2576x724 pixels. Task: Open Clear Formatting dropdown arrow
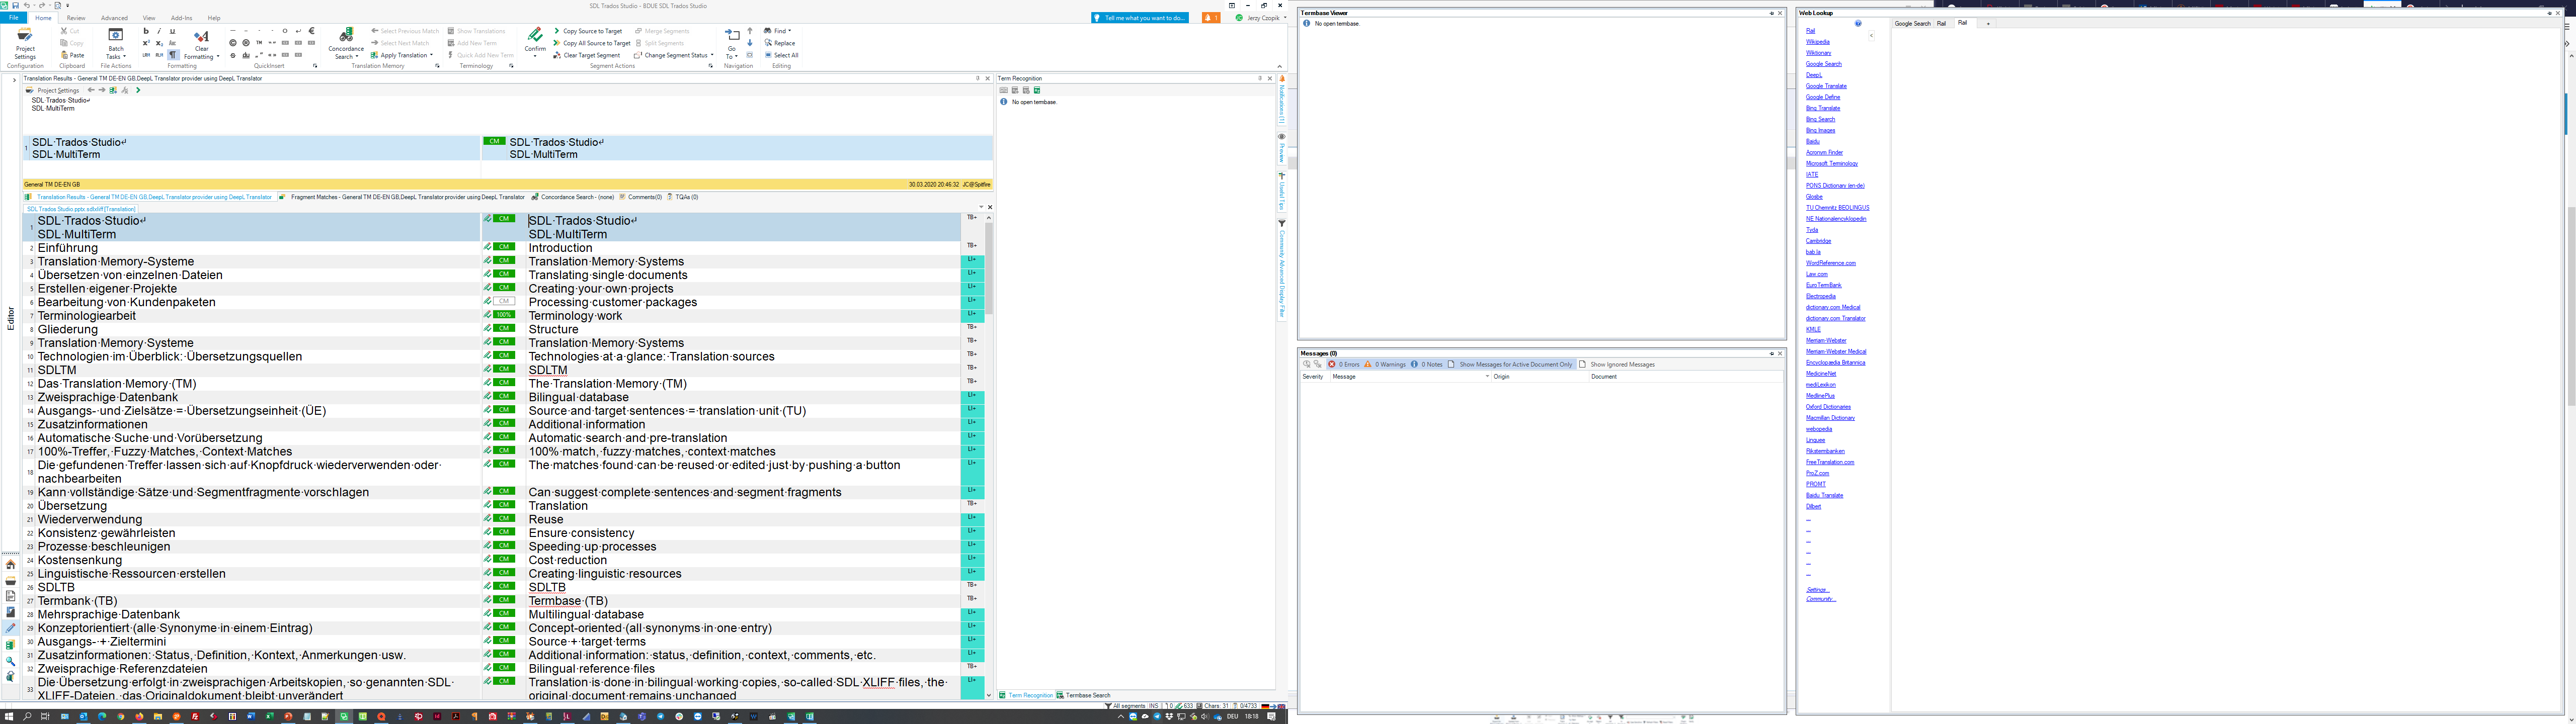tap(218, 56)
